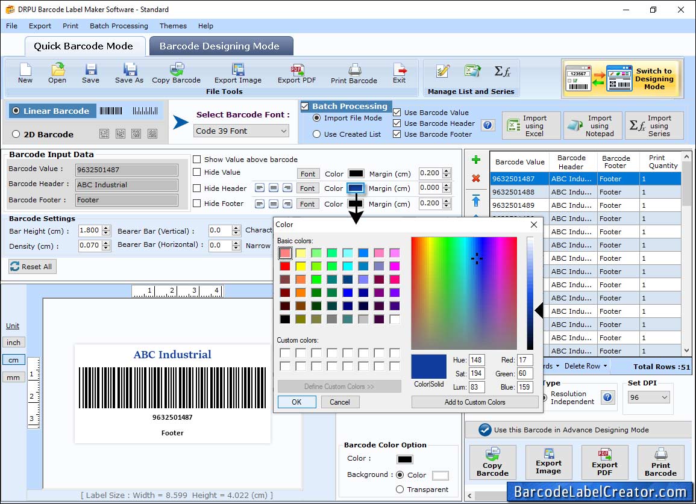Open the manage list edit icon
Screen dimensions: 696x504
click(442, 71)
